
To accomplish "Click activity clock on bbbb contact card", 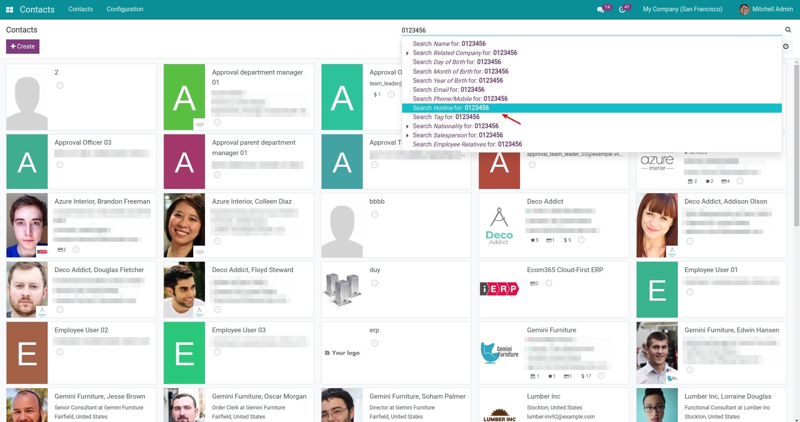I will coord(375,215).
